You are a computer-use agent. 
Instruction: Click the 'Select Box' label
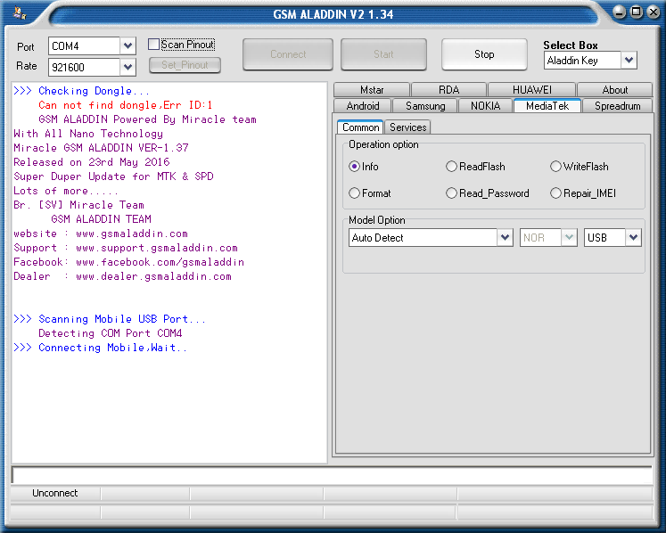571,45
